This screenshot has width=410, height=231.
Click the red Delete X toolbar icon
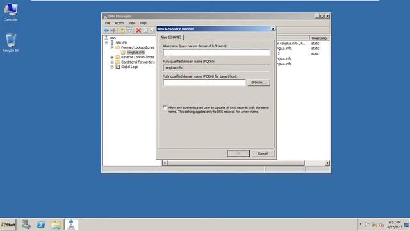pyautogui.click(x=138, y=30)
